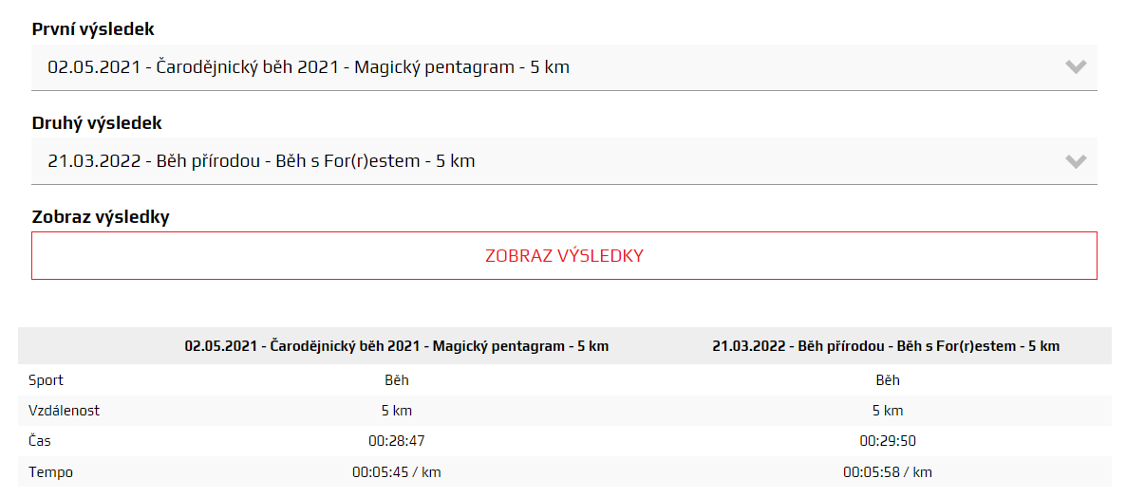Click the Tempo row label
This screenshot has height=497, width=1126.
point(51,471)
